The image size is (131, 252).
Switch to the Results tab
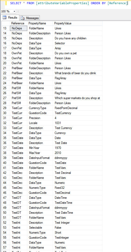point(10,18)
